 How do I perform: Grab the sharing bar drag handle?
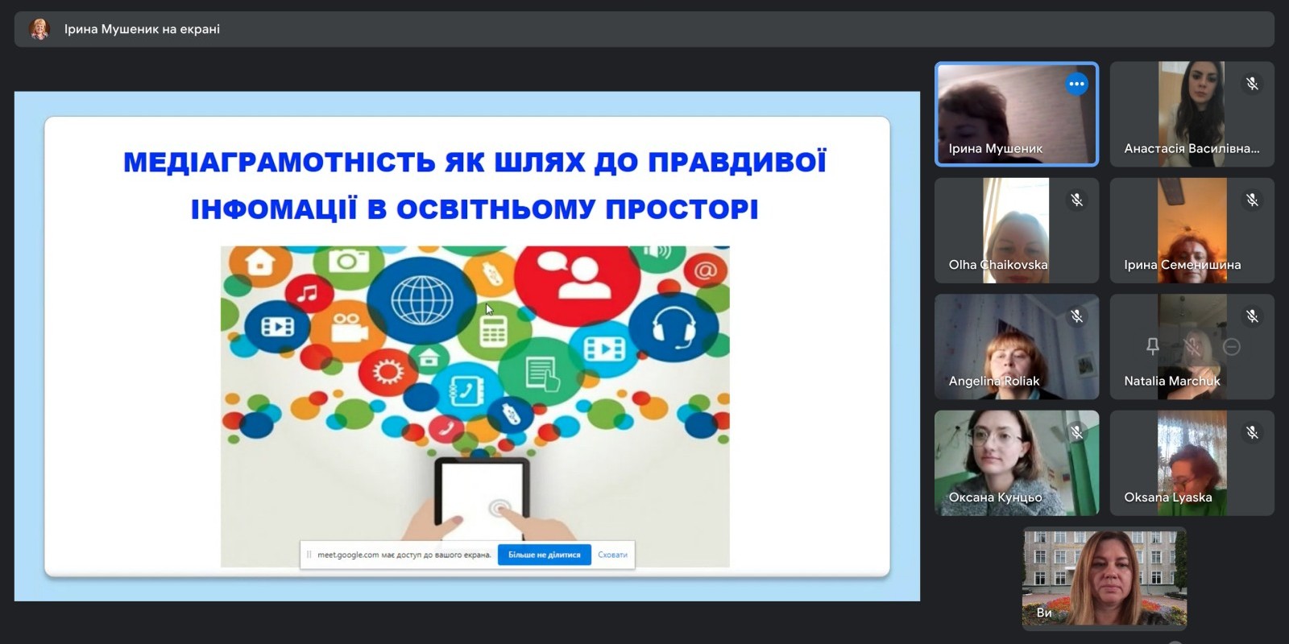point(309,555)
